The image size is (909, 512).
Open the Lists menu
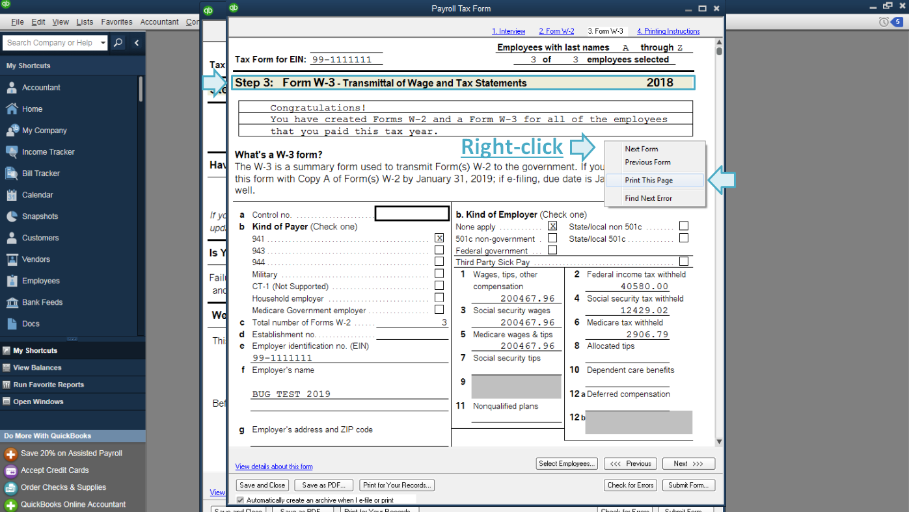tap(85, 22)
